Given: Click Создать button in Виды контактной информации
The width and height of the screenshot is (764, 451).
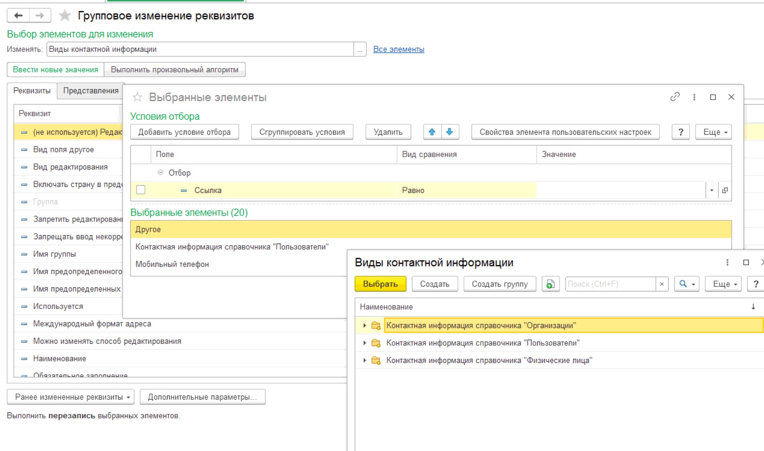Looking at the screenshot, I should click(435, 284).
